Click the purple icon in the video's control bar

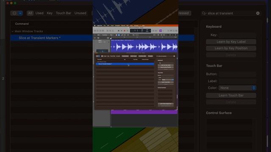click(x=160, y=31)
